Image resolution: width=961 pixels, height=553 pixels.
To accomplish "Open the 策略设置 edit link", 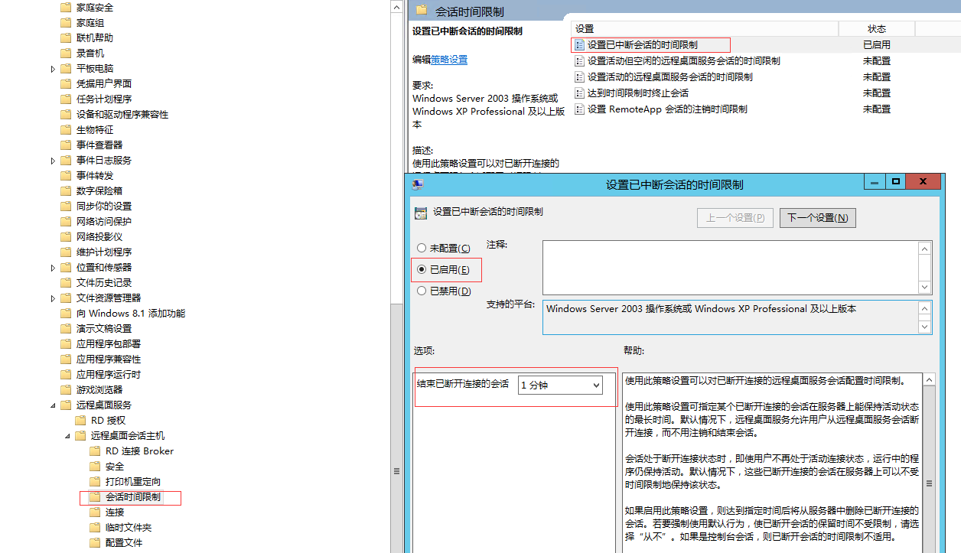I will [x=448, y=60].
